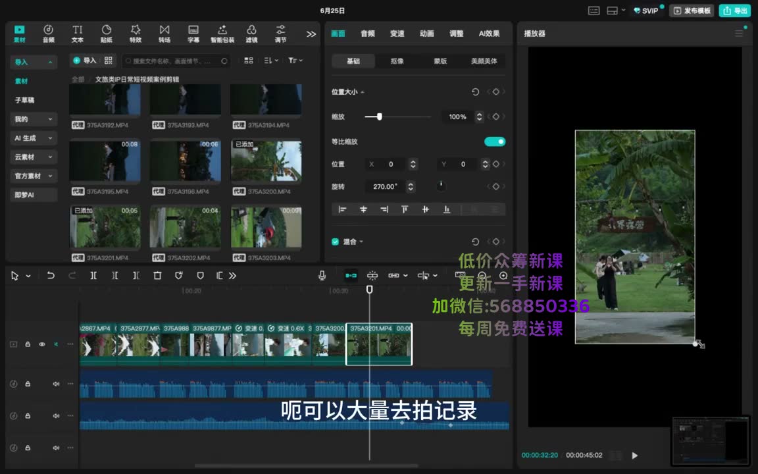Screen dimensions: 758x474
Task: Zoom out the timeline
Action: tap(482, 275)
